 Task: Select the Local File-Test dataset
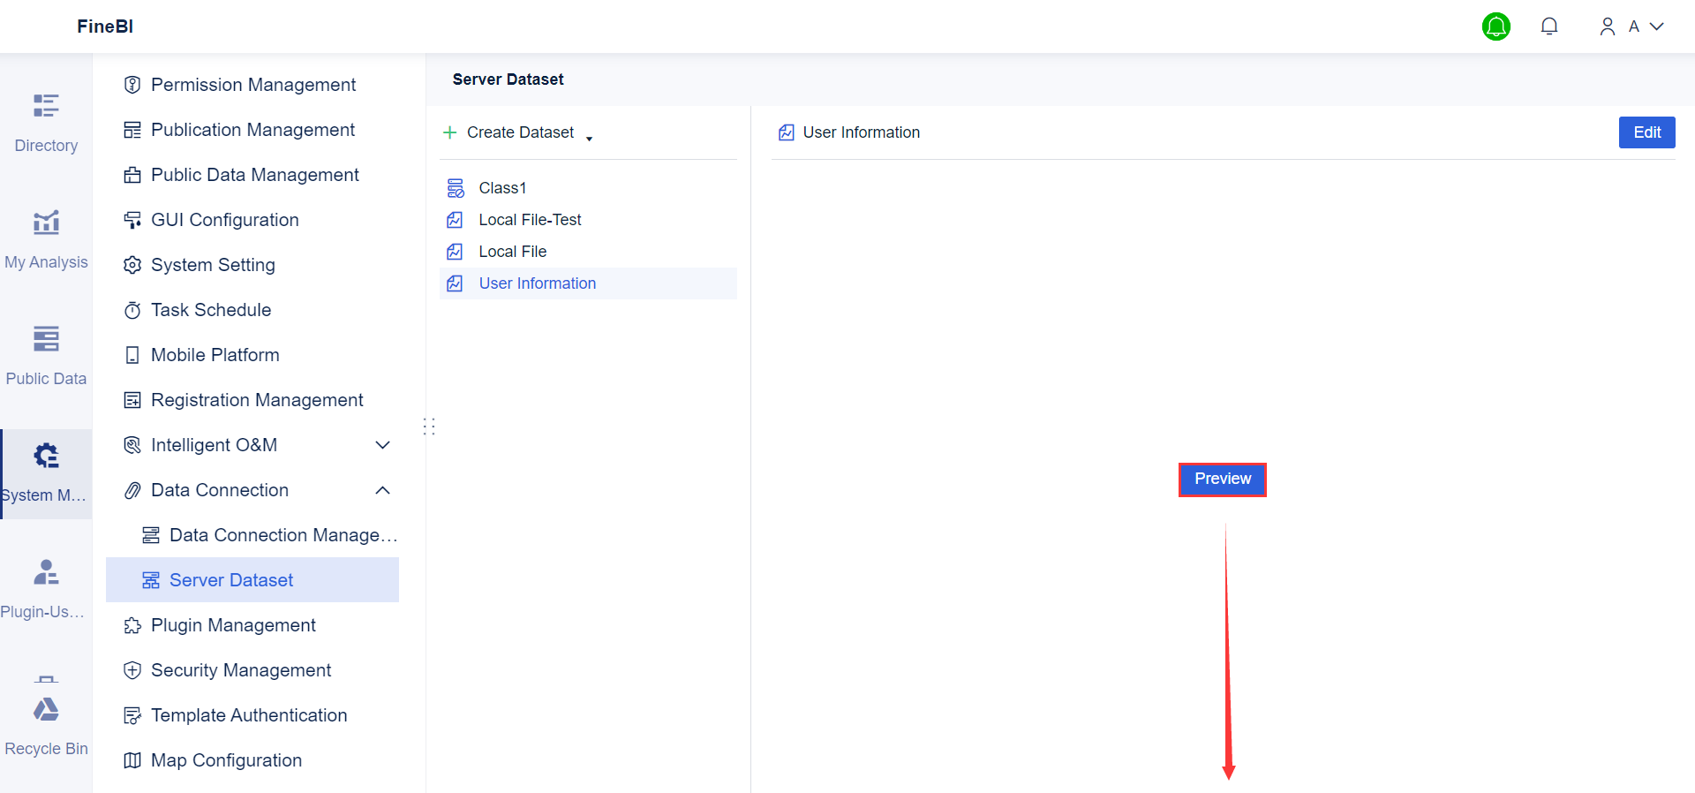530,220
